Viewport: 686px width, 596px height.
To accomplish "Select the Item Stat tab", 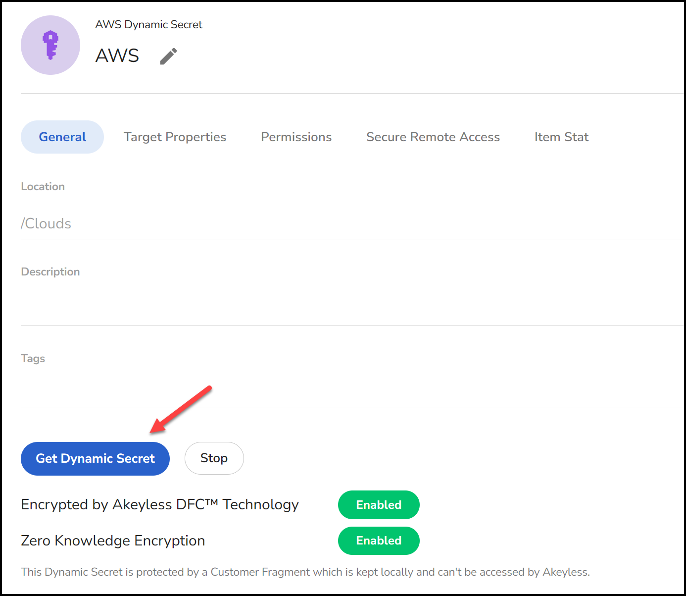I will 561,137.
